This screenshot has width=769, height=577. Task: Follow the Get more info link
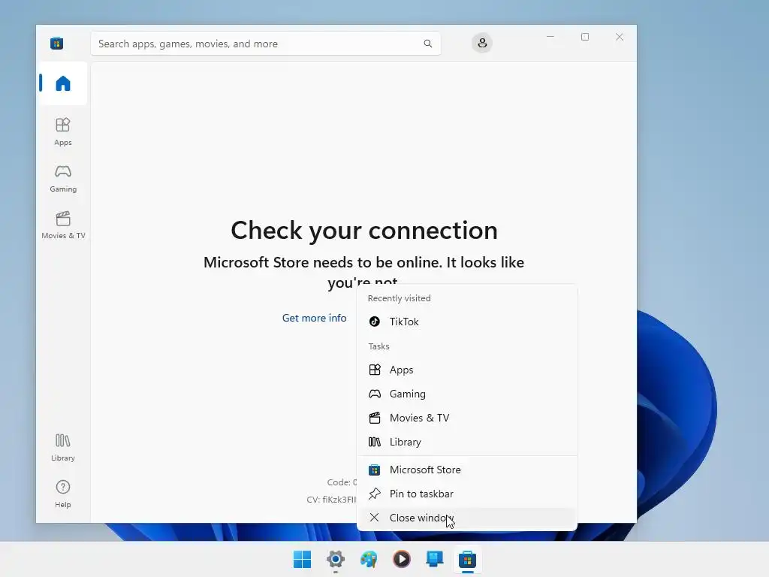[315, 318]
